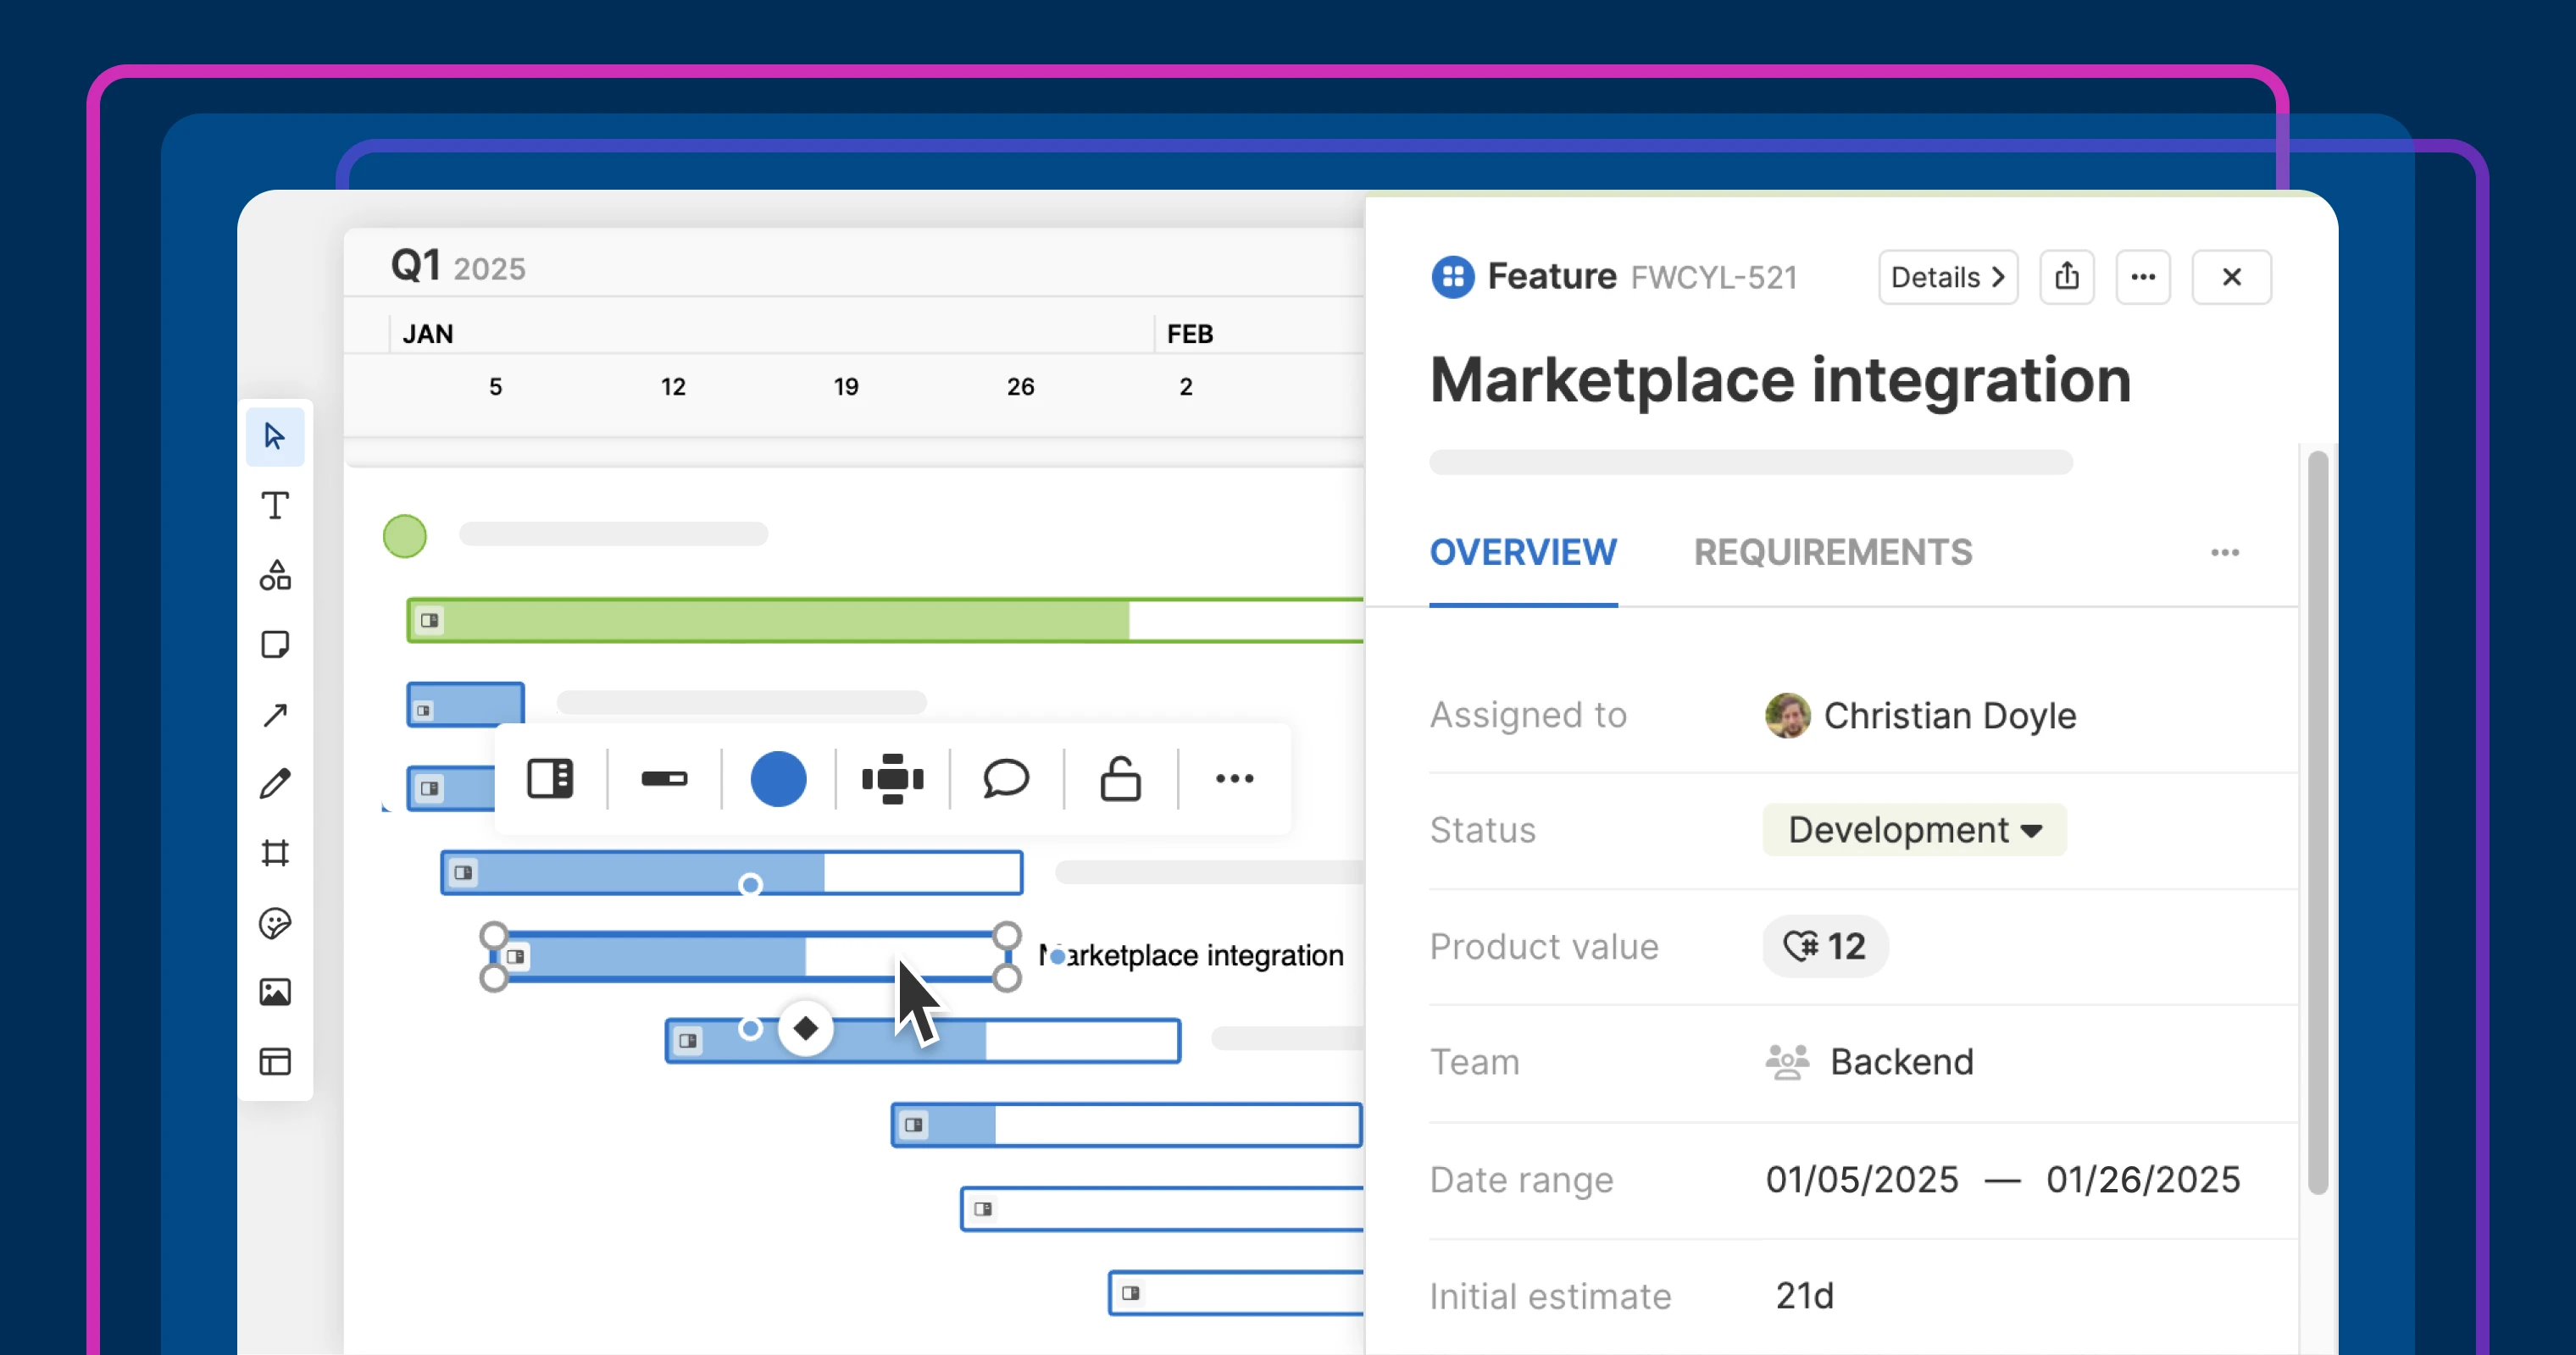Image resolution: width=2576 pixels, height=1355 pixels.
Task: Choose the Shapes tool
Action: point(274,576)
